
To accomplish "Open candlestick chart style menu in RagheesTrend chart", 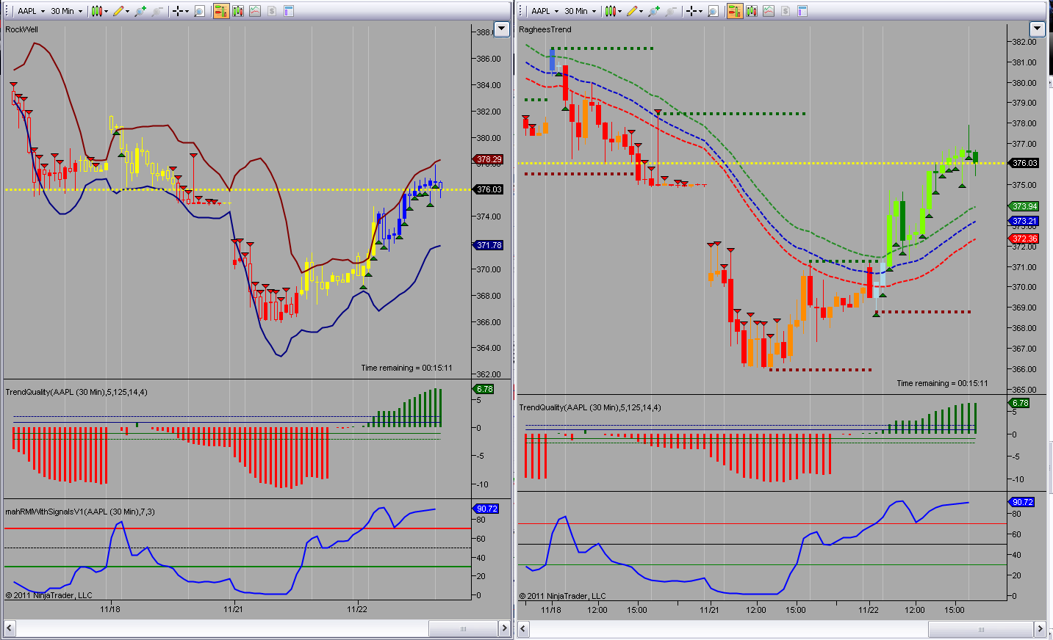I will click(613, 11).
